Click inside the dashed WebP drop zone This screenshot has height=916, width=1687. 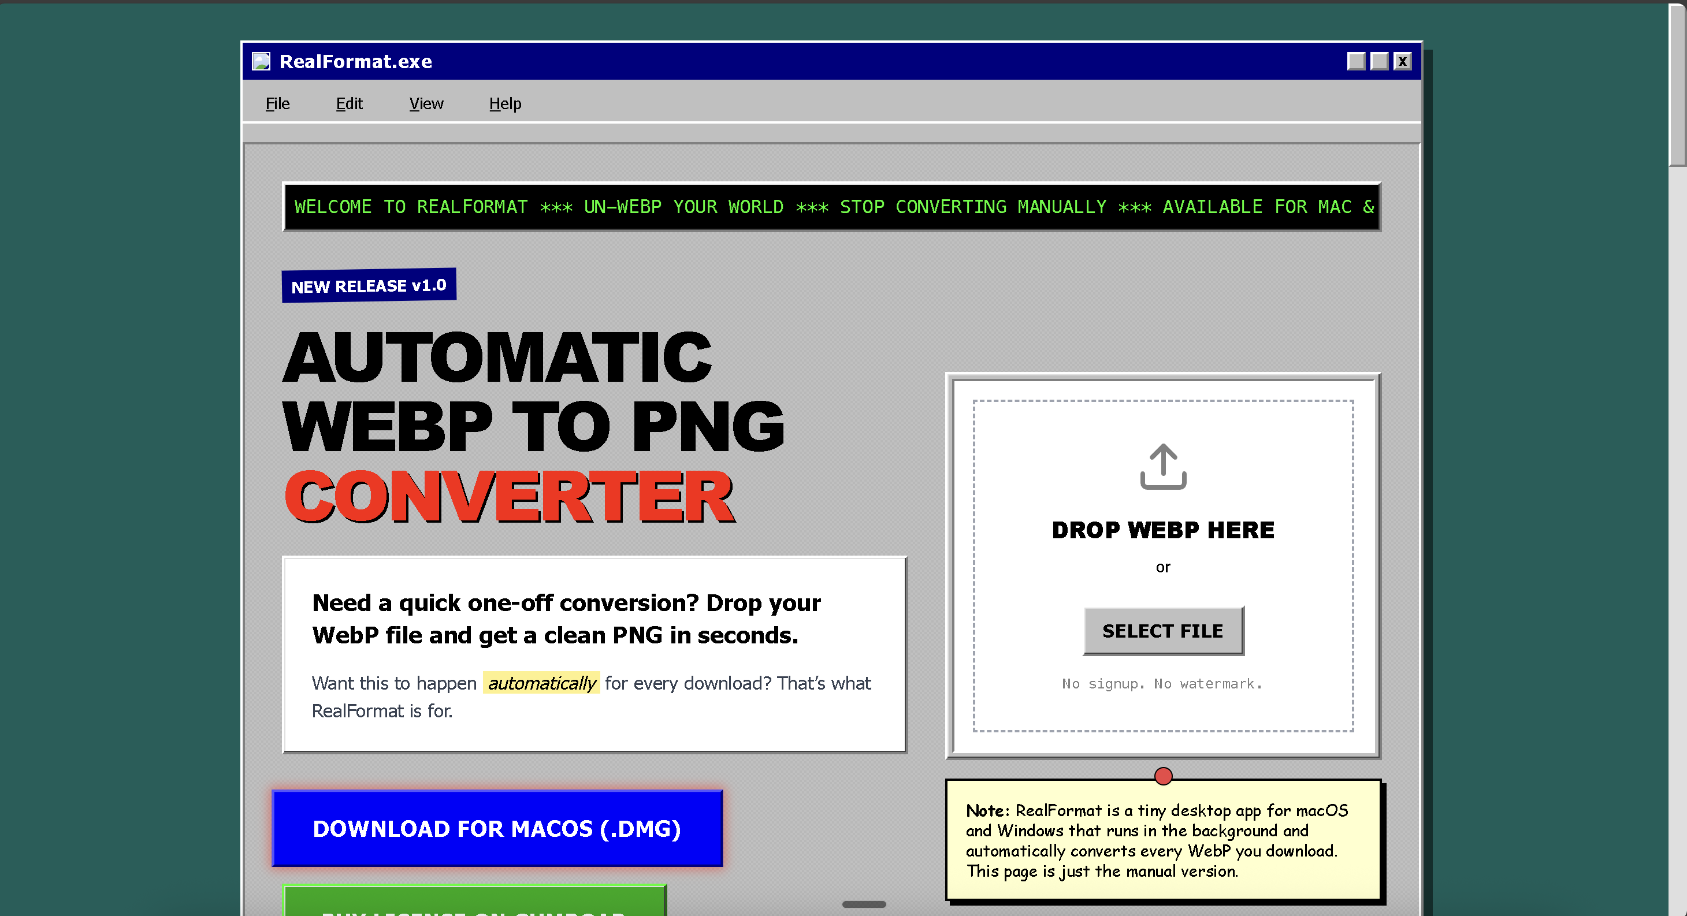[x=1162, y=569]
